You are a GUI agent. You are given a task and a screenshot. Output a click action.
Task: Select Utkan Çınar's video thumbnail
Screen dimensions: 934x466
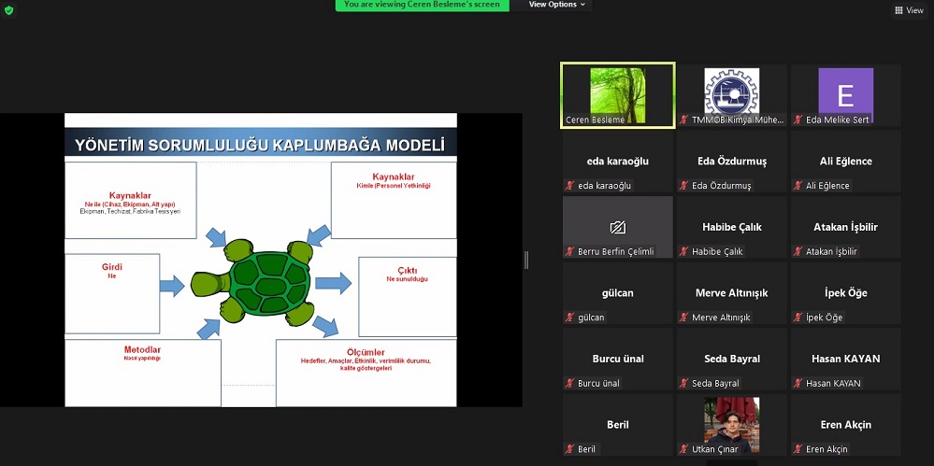point(731,419)
